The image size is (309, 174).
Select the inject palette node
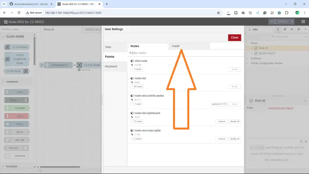pos(17,92)
